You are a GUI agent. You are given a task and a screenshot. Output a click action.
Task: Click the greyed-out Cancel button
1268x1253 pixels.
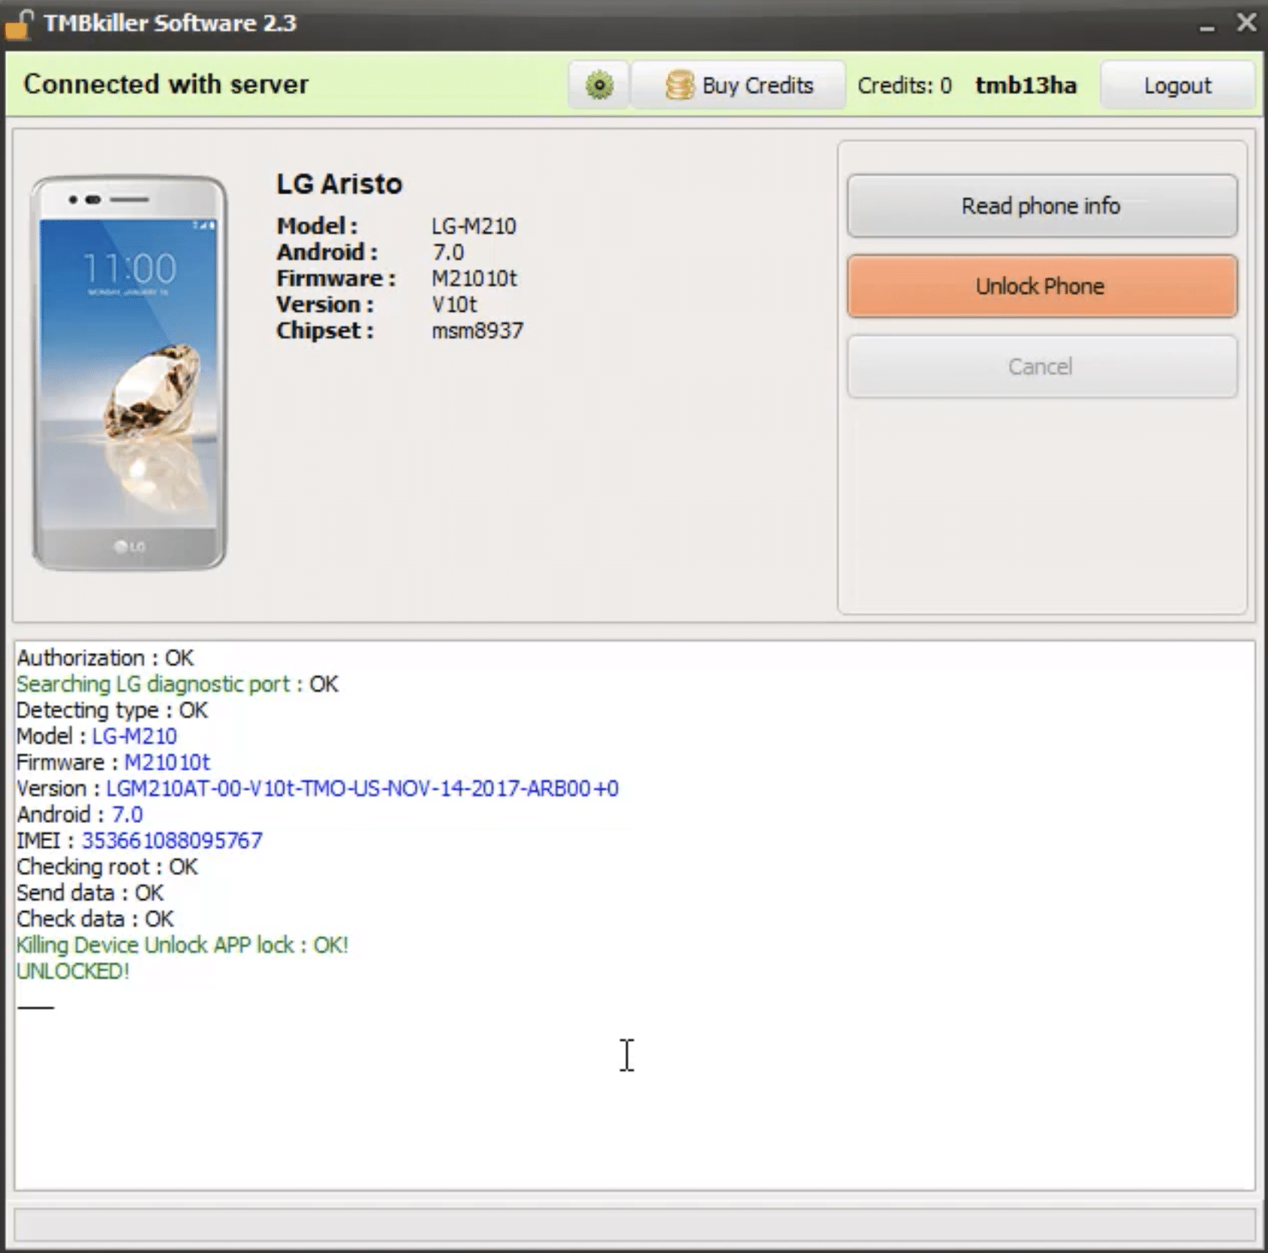[x=1041, y=367]
